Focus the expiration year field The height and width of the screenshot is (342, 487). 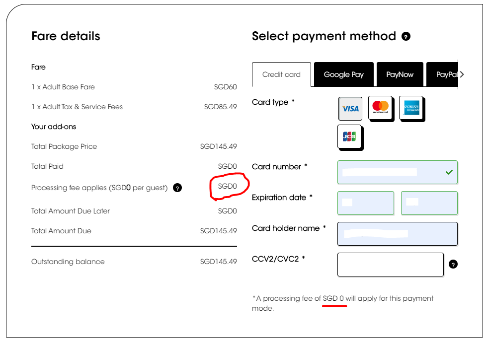tap(429, 203)
